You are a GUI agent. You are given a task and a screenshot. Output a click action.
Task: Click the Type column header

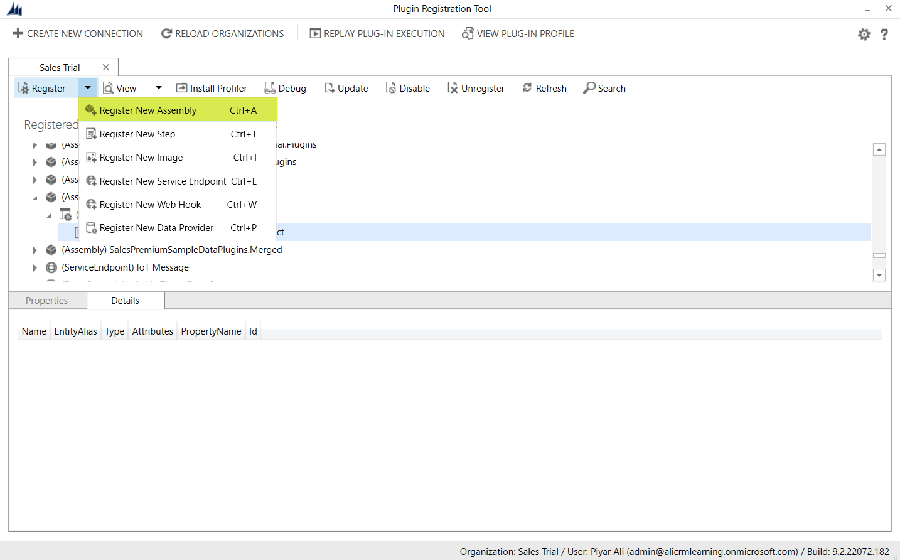[x=114, y=331]
